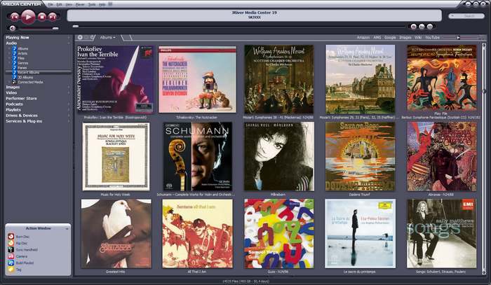Image resolution: width=491 pixels, height=285 pixels.
Task: Stop playback with the Stop button
Action: (x=42, y=17)
